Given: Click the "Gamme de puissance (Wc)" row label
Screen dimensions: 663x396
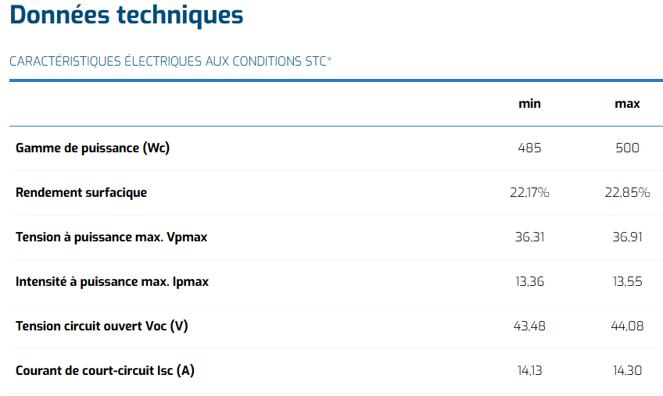Looking at the screenshot, I should [x=92, y=148].
